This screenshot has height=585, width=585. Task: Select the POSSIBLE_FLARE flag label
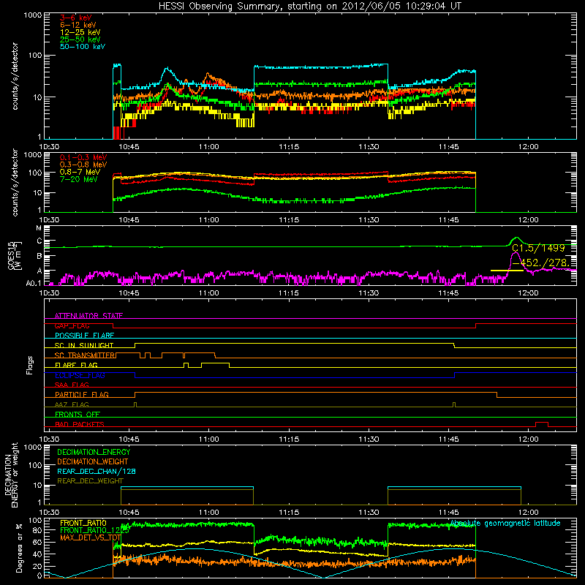pos(84,336)
